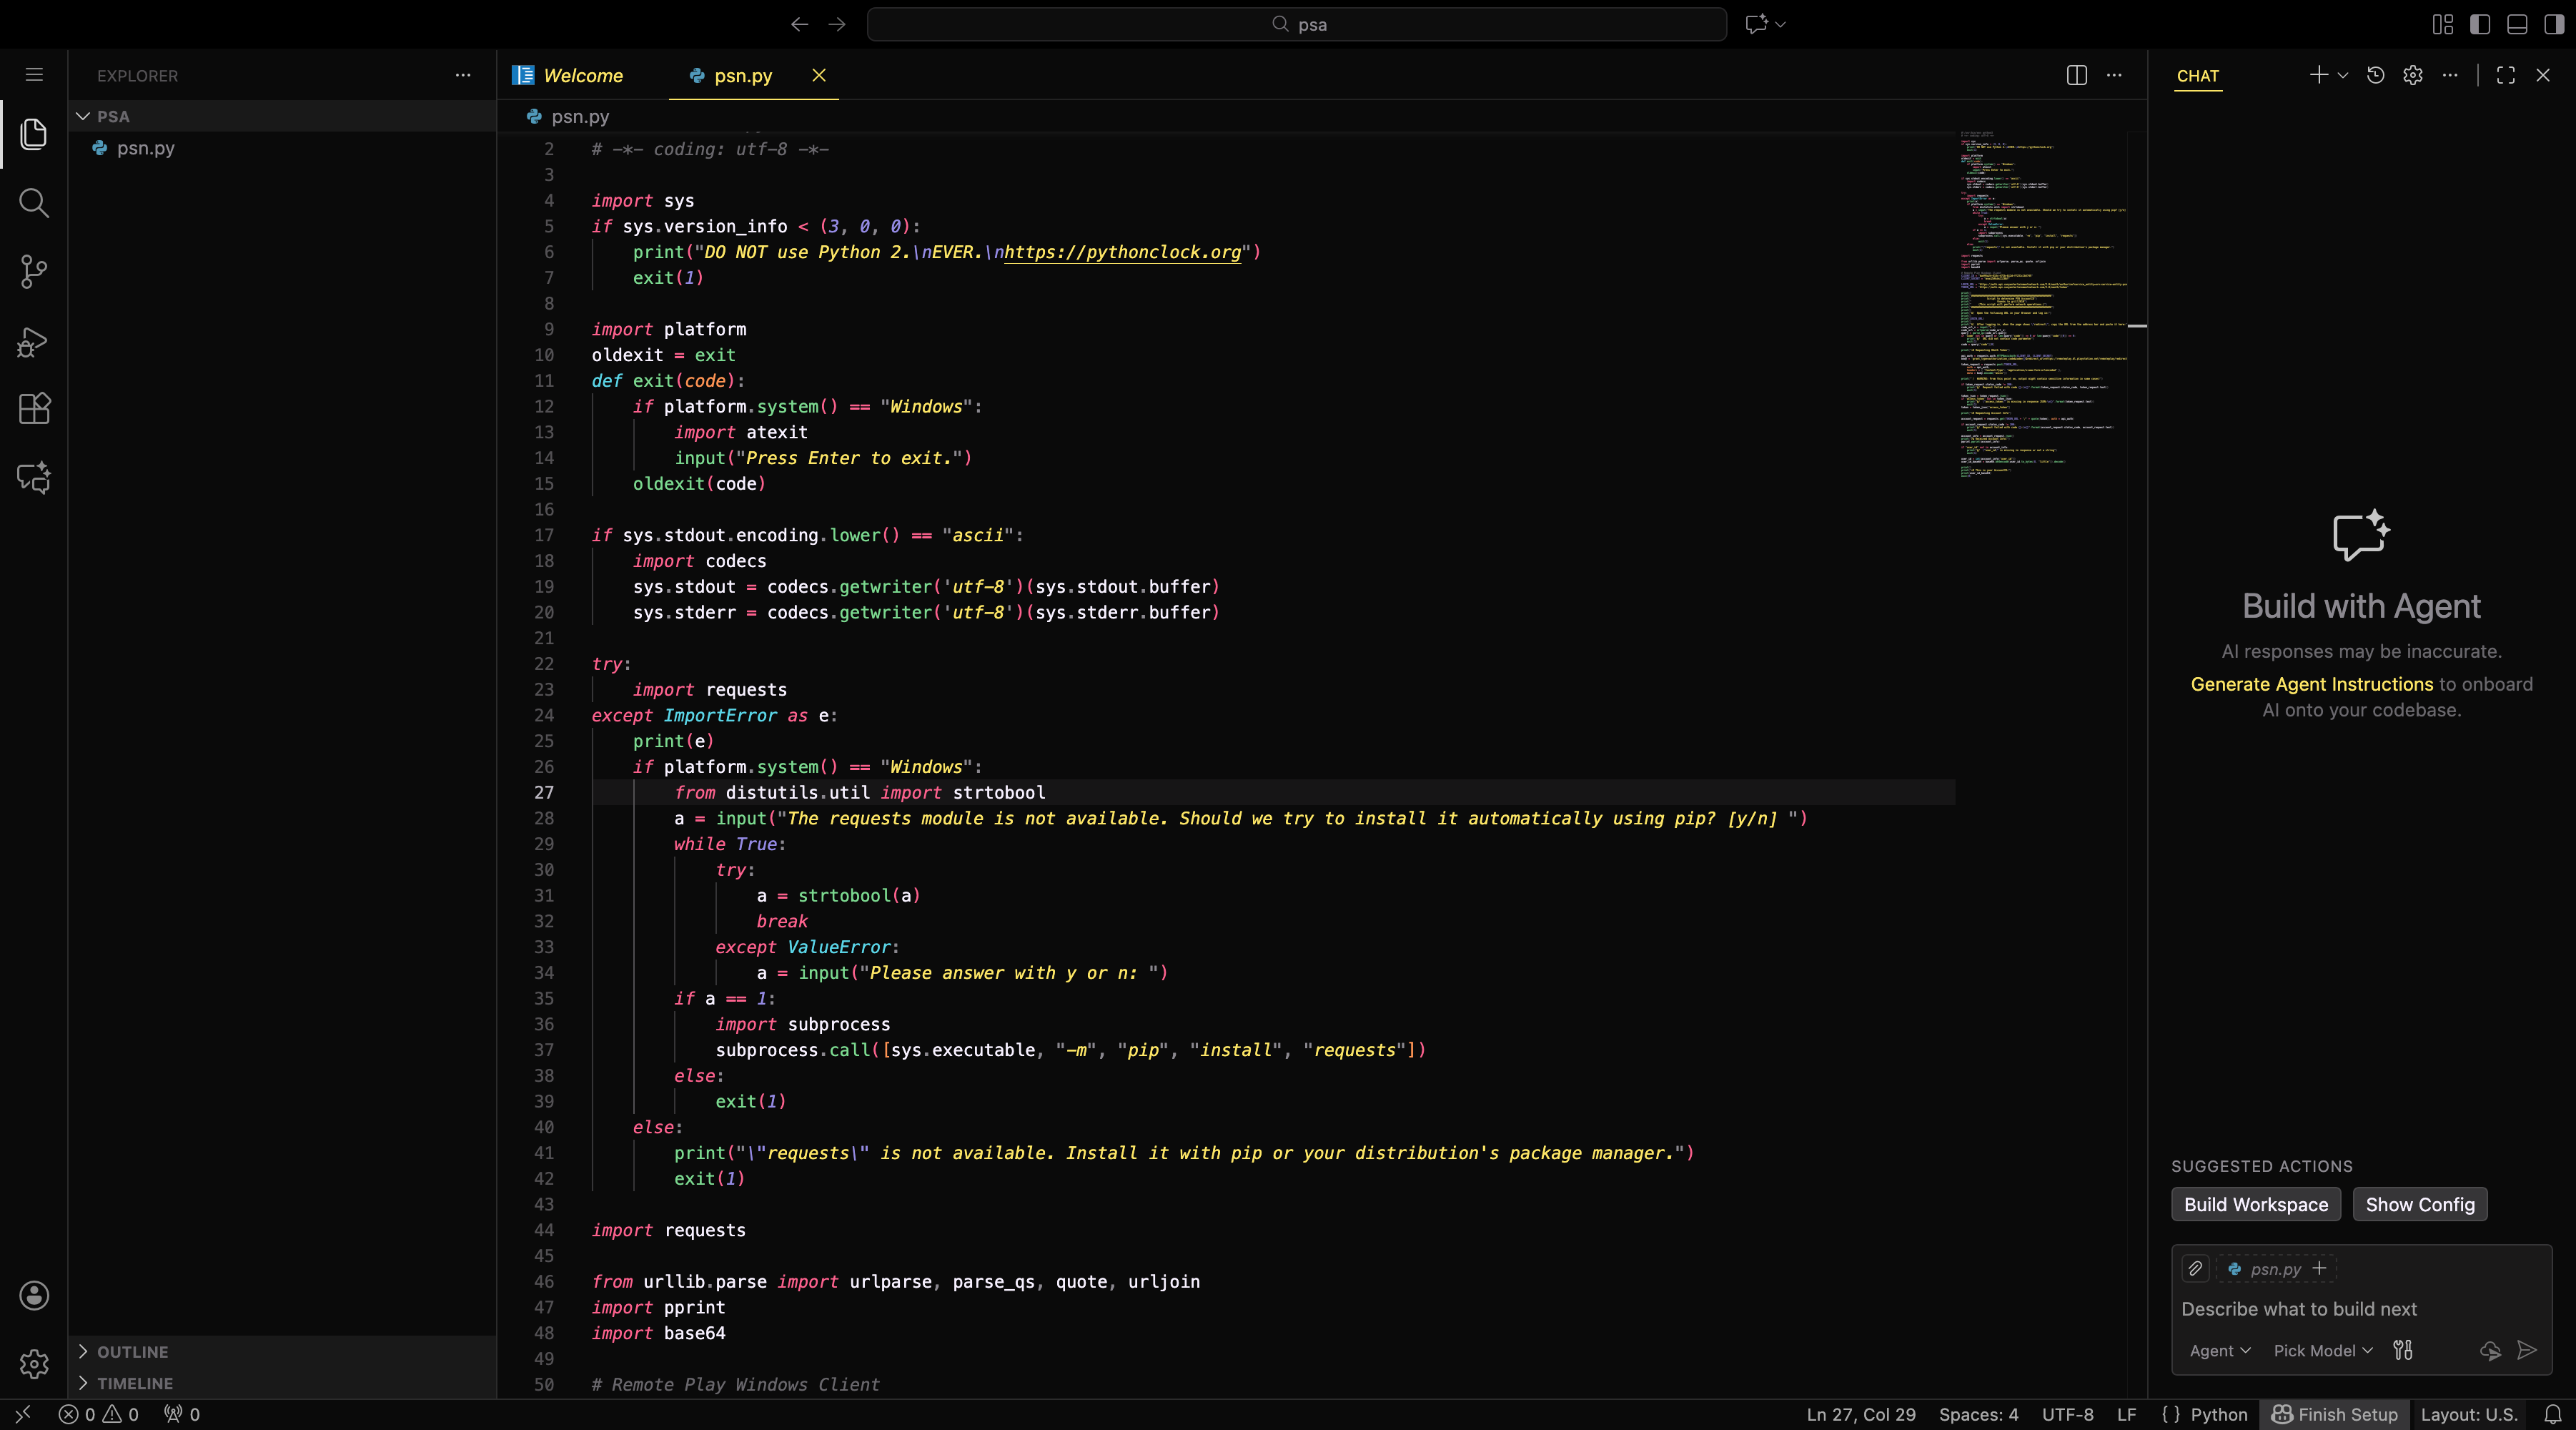Viewport: 2576px width, 1430px height.
Task: Collapse the PSA folder section
Action: (83, 116)
